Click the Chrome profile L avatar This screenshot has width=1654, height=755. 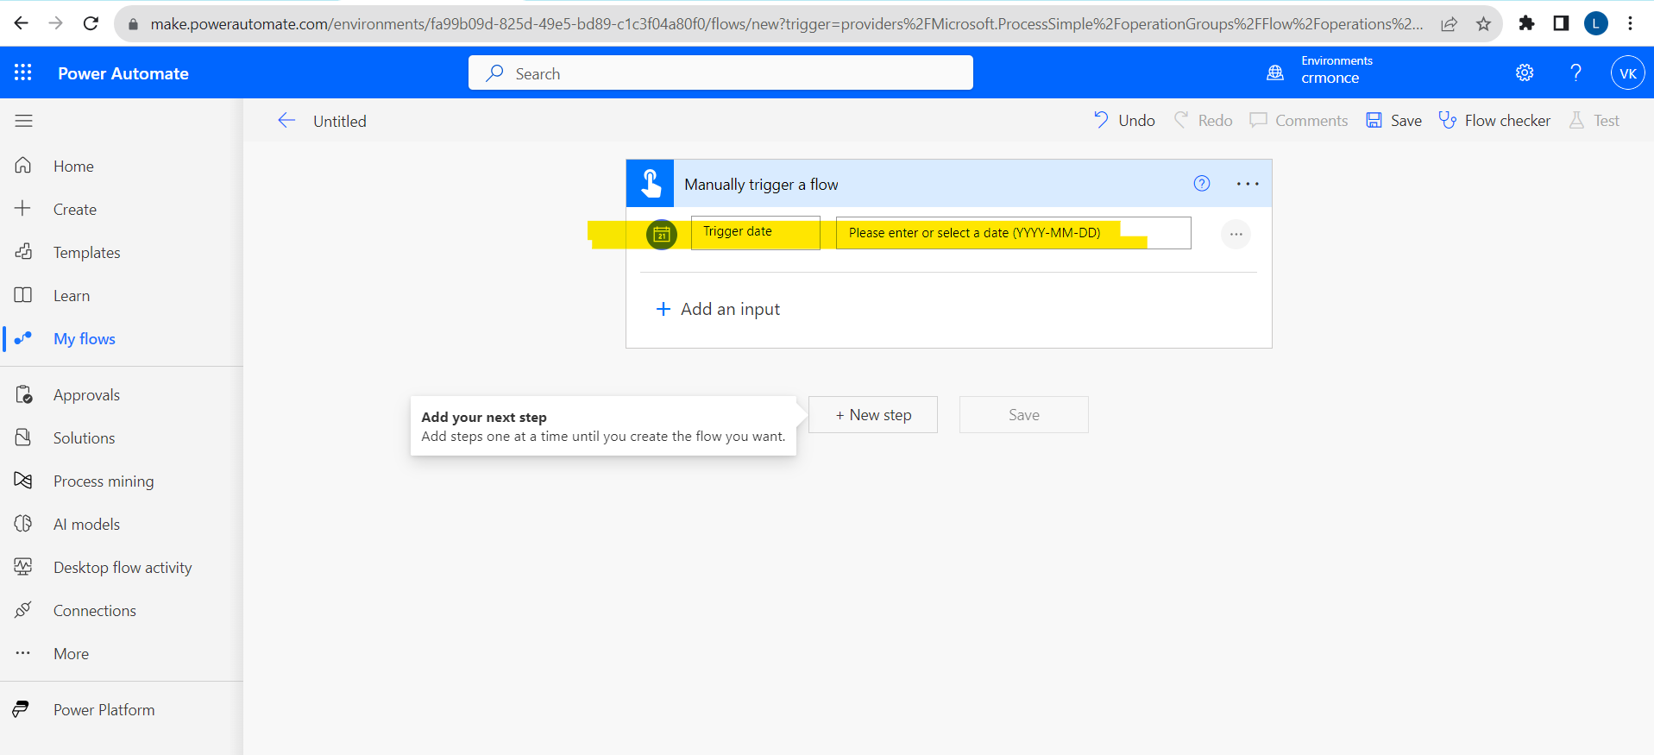pos(1596,23)
